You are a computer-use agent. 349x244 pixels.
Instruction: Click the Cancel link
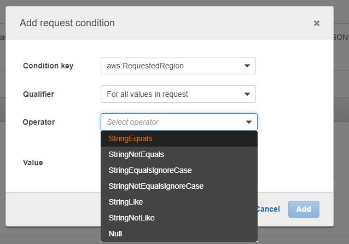click(x=268, y=209)
